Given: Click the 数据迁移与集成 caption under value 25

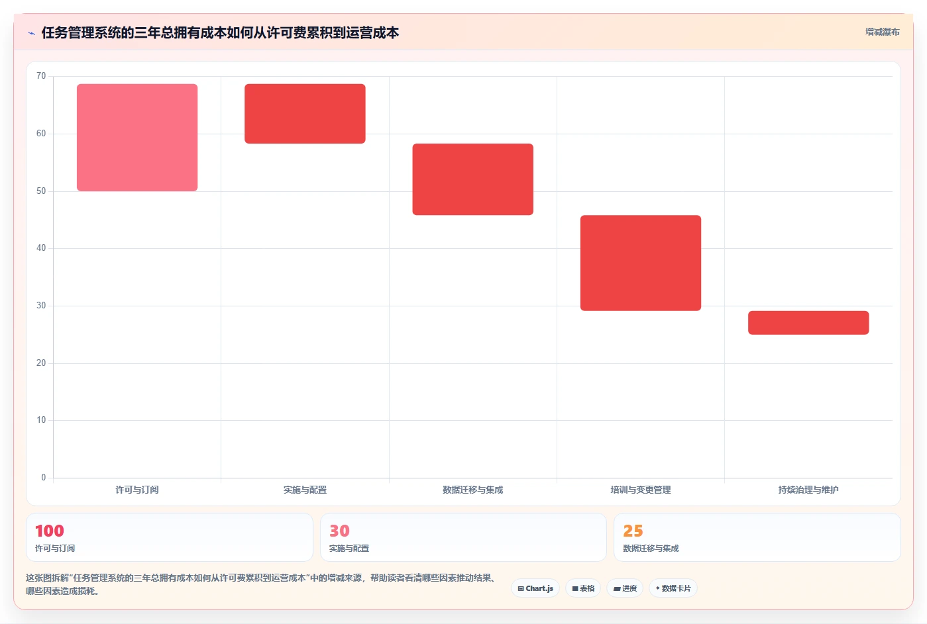Looking at the screenshot, I should coord(651,549).
